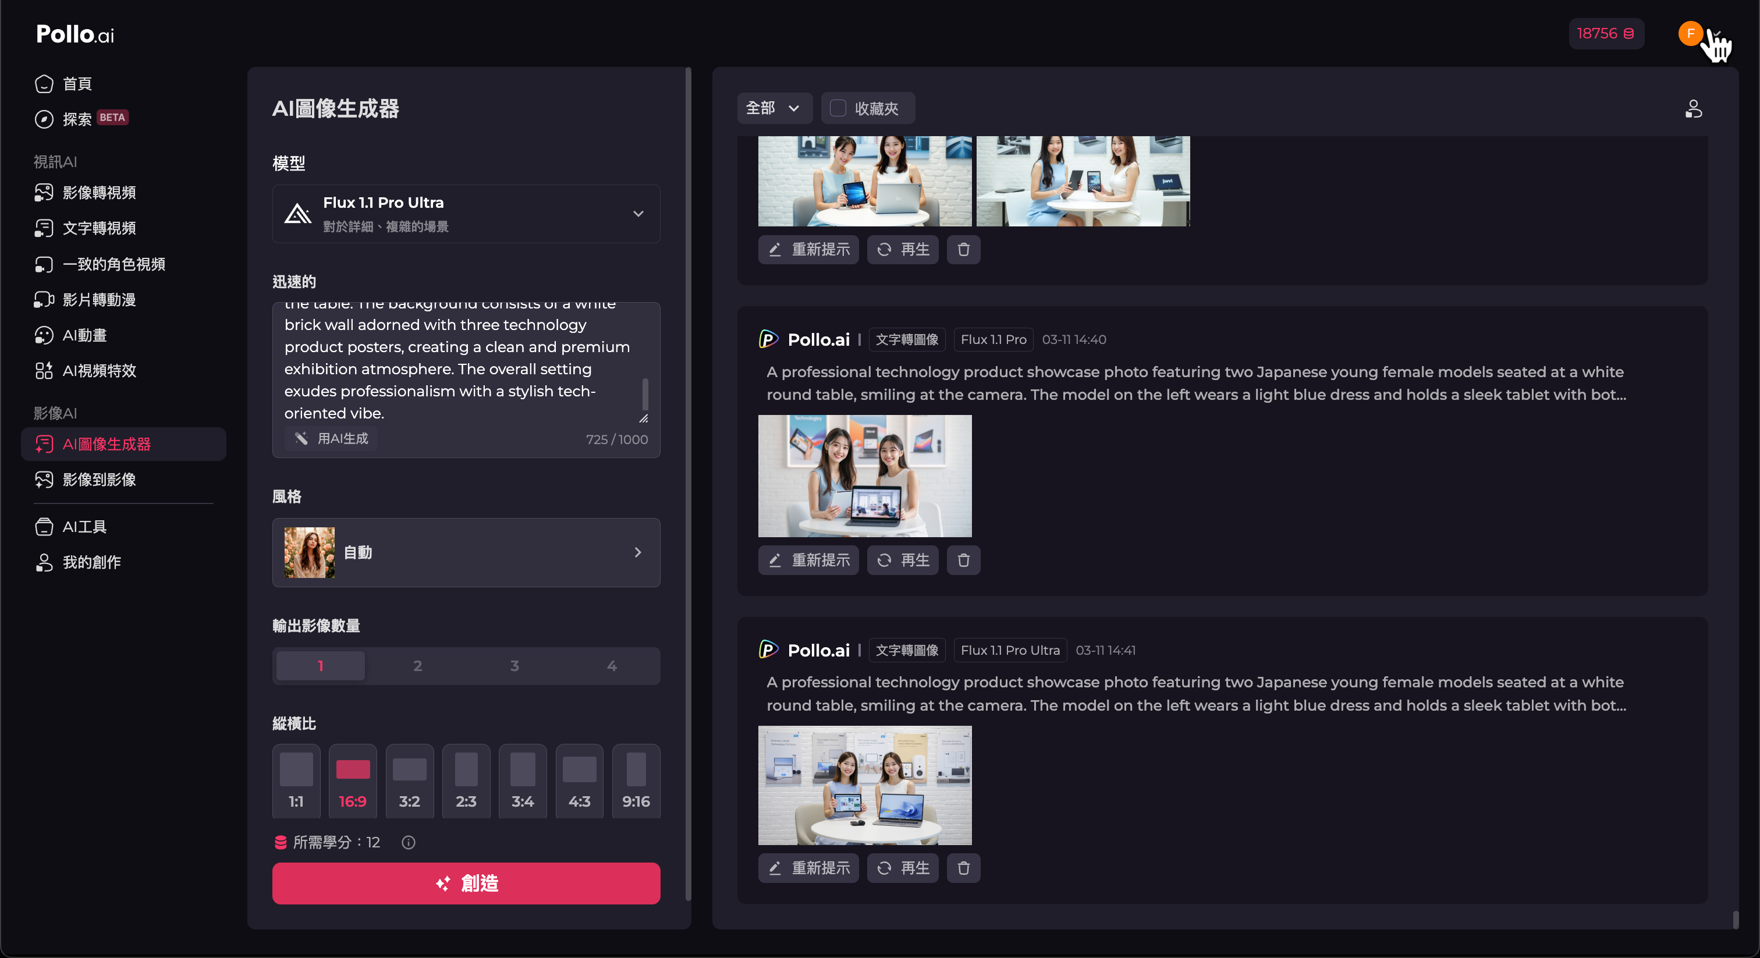Open the Flux 1.1 Pro Ultra generated thumbnail

[864, 785]
